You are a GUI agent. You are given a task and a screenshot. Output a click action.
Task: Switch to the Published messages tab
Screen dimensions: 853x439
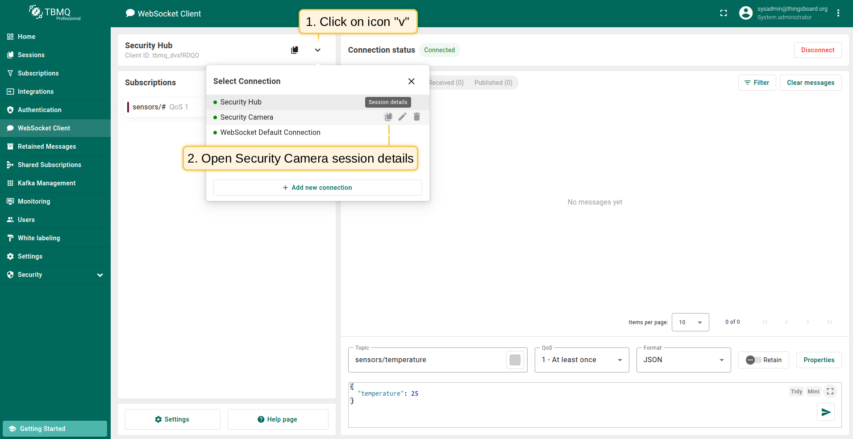[493, 83]
